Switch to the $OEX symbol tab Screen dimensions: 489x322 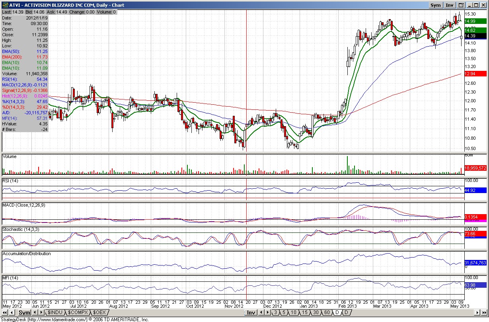pyautogui.click(x=99, y=312)
